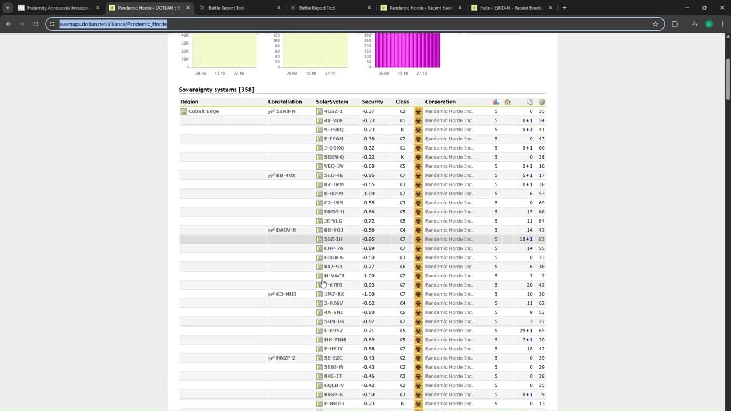Click the map icon beside system 4GSZ-1
This screenshot has width=731, height=411.
(x=320, y=111)
